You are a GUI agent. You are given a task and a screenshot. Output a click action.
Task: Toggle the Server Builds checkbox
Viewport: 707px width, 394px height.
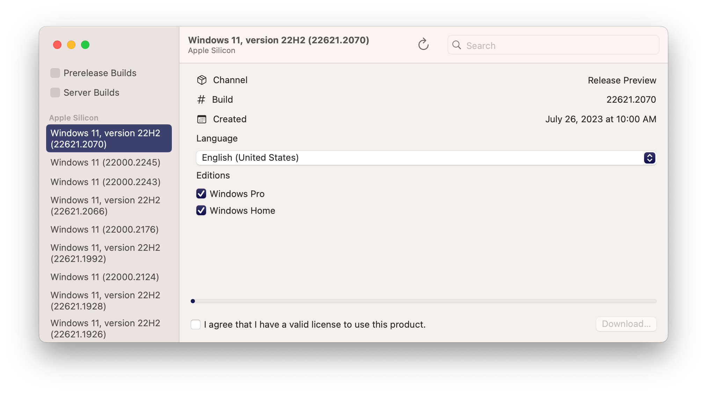pos(55,92)
